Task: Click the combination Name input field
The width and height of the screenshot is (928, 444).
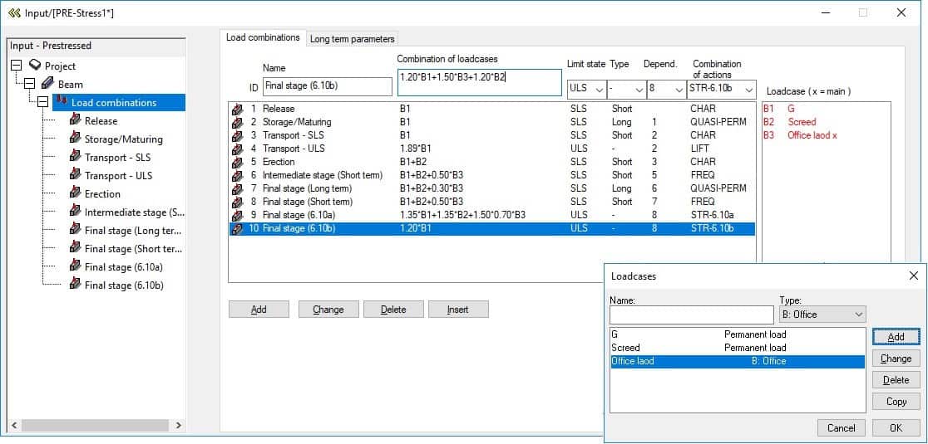Action: point(328,86)
